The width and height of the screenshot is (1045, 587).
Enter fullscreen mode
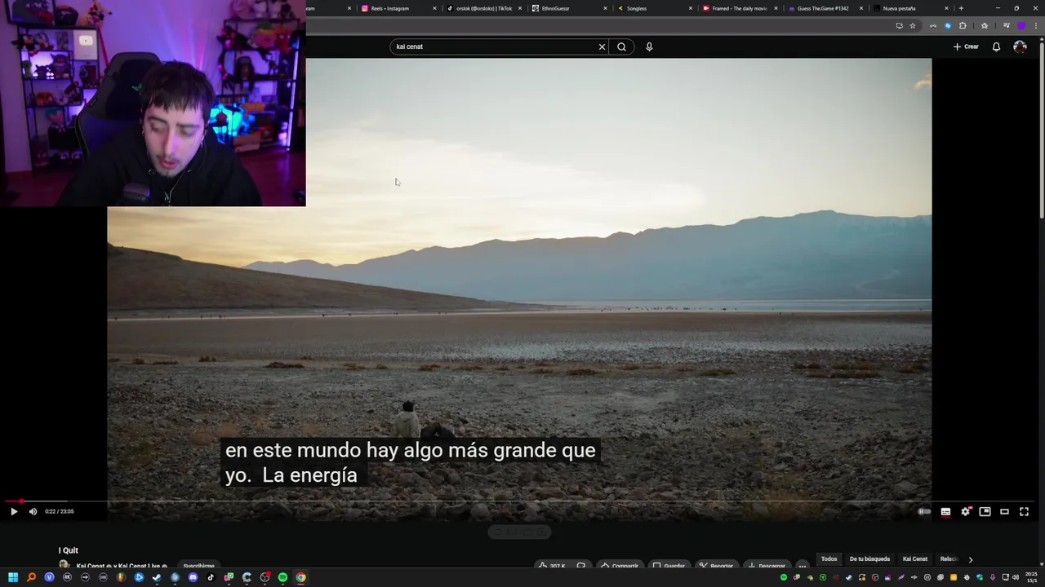point(1024,511)
